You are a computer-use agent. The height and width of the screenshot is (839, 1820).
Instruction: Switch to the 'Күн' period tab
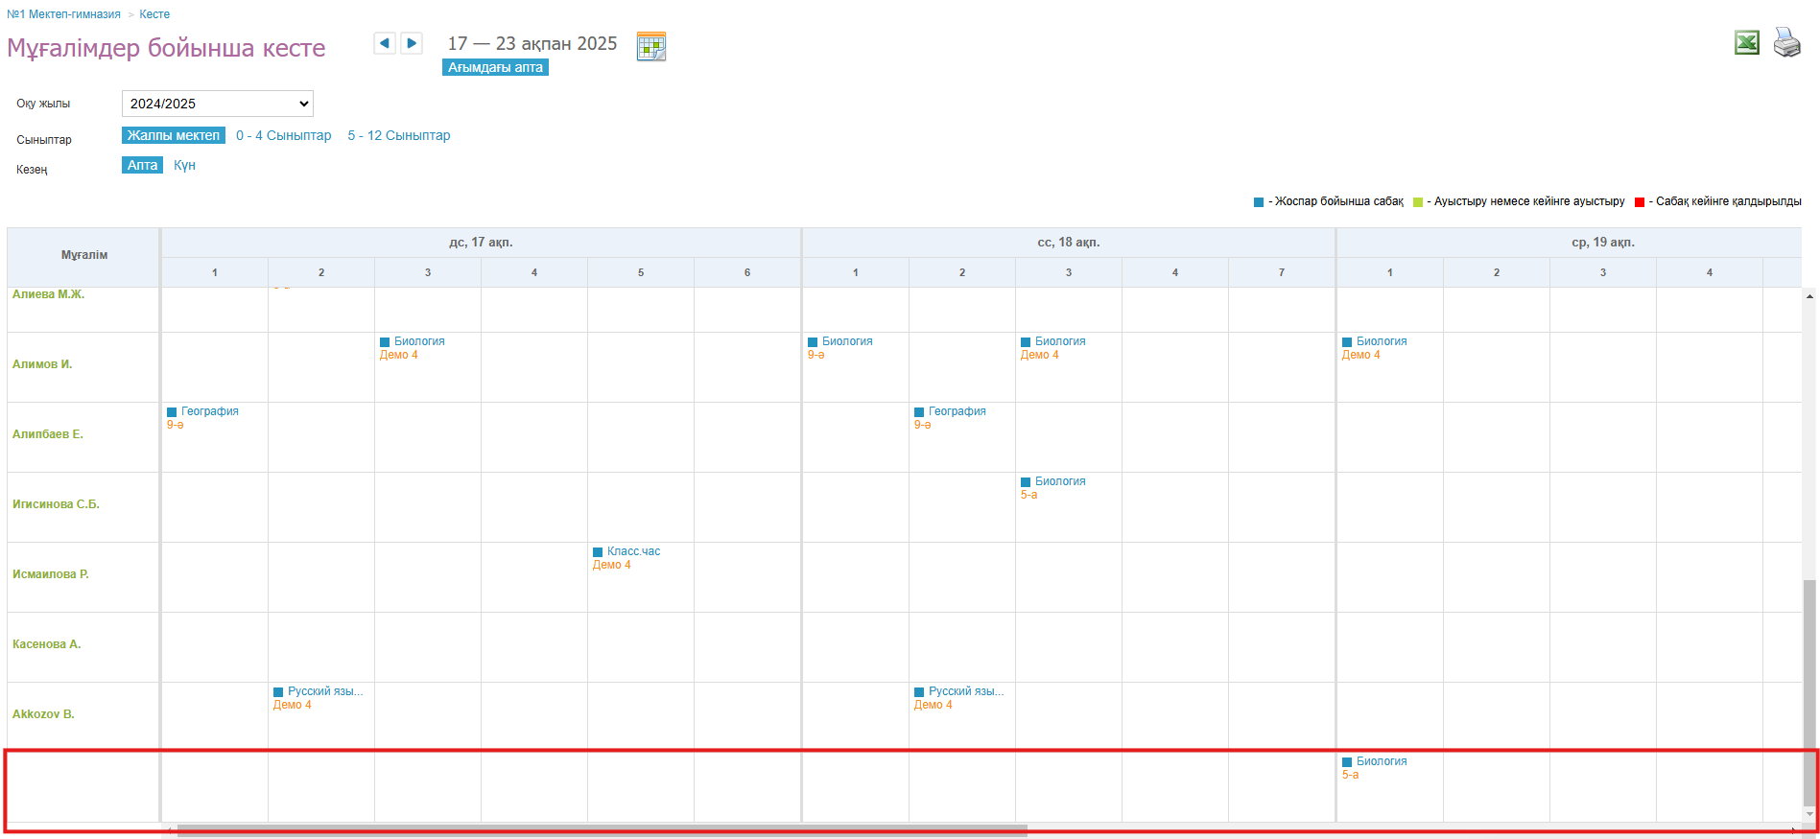pyautogui.click(x=184, y=165)
